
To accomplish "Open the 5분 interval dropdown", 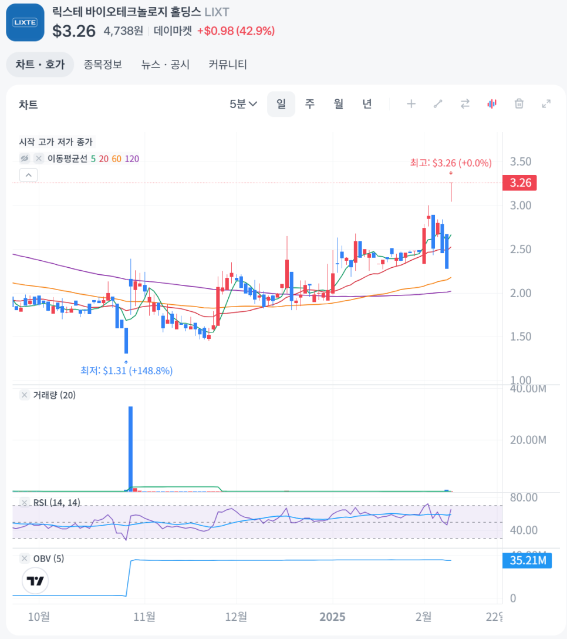I will (243, 104).
